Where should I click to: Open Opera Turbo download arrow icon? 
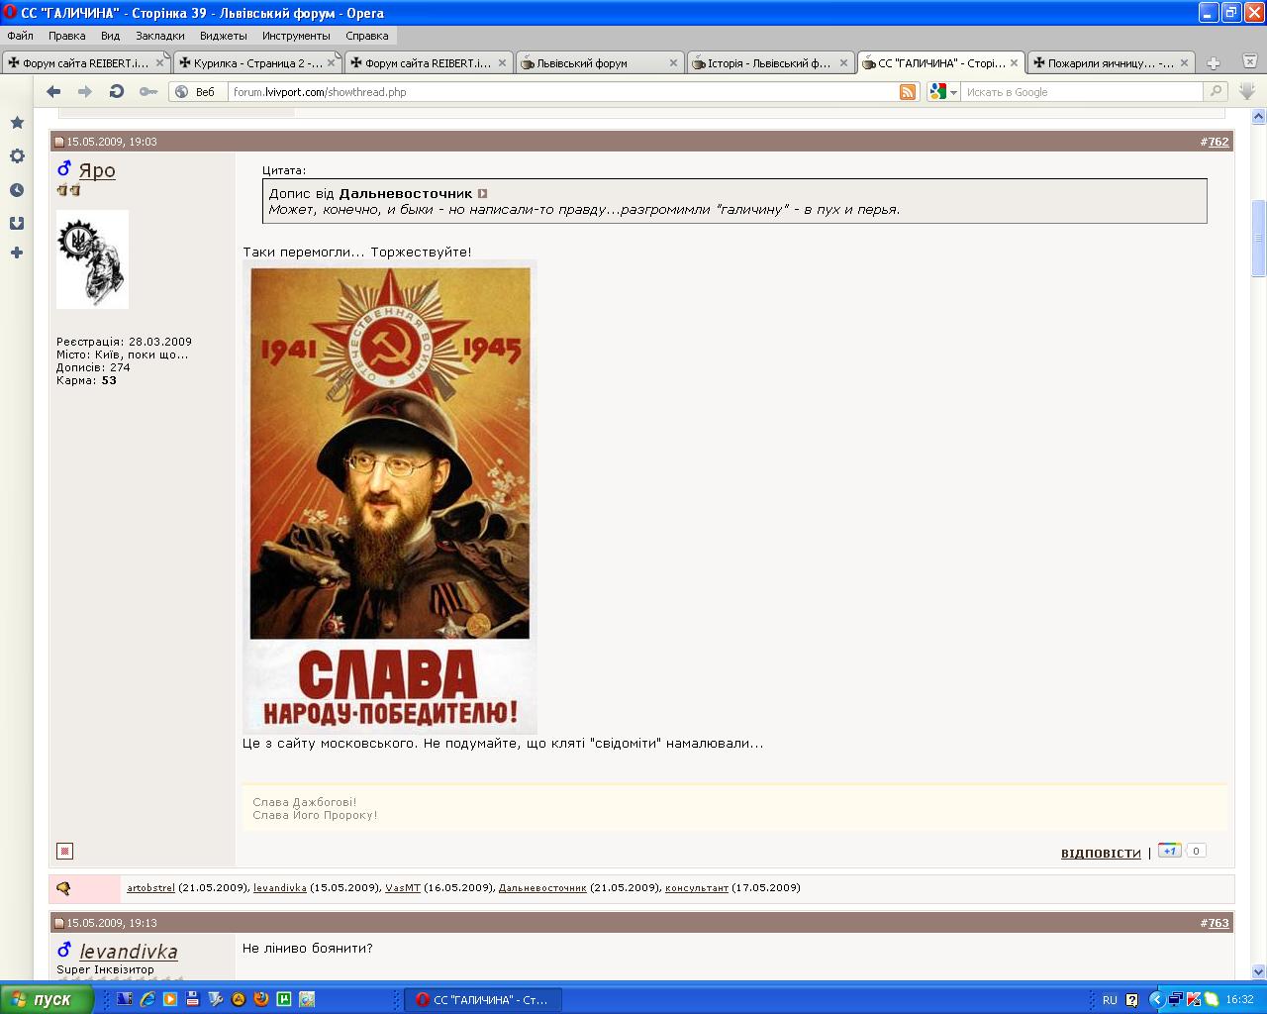pos(1247,91)
